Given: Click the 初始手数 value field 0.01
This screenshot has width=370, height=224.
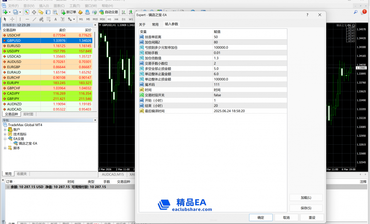Looking at the screenshot, I should pyautogui.click(x=217, y=53).
